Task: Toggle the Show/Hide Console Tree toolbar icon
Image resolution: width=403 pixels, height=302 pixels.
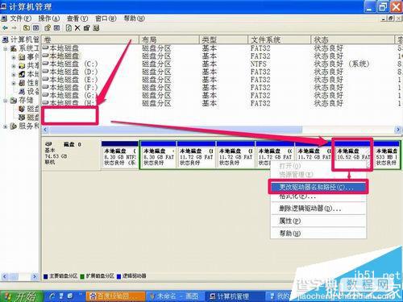Action: (x=35, y=28)
